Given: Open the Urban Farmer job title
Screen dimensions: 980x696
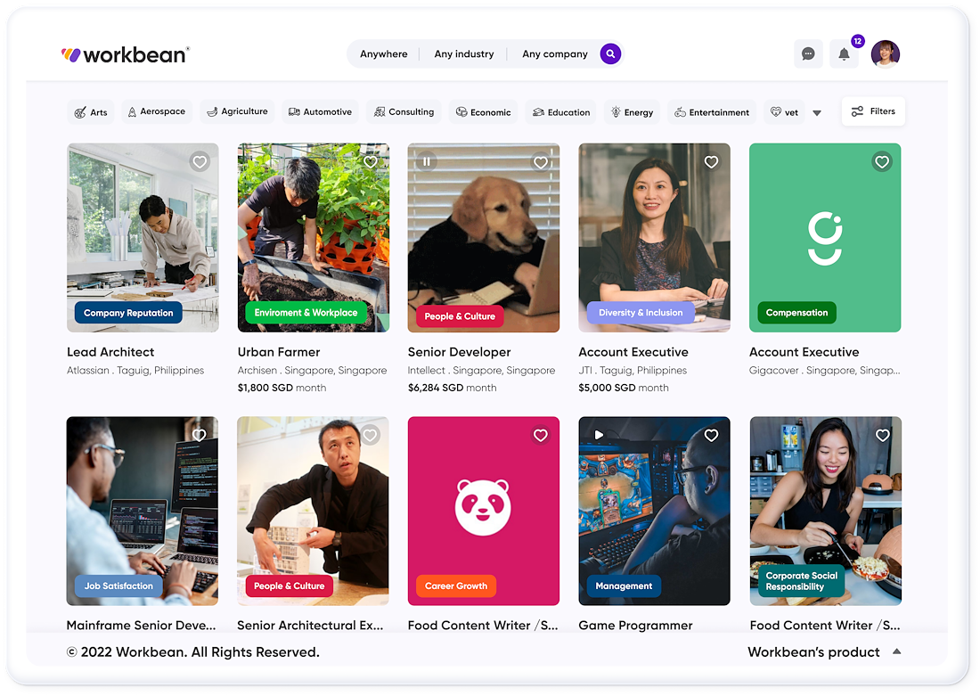Looking at the screenshot, I should (x=279, y=352).
